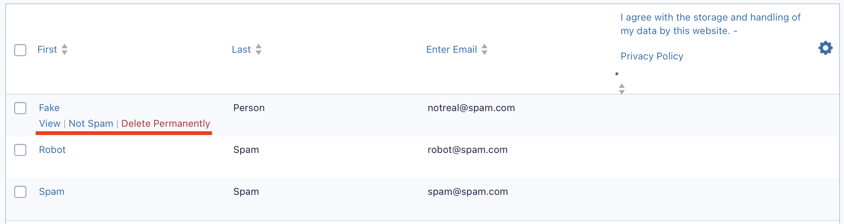Open the Fake entry name link

pos(49,108)
